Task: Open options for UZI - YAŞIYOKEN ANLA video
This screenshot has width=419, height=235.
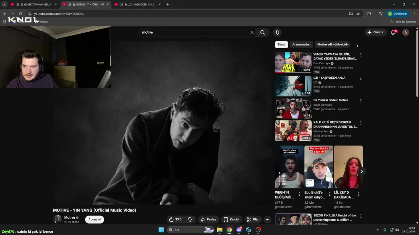Action: (x=361, y=78)
